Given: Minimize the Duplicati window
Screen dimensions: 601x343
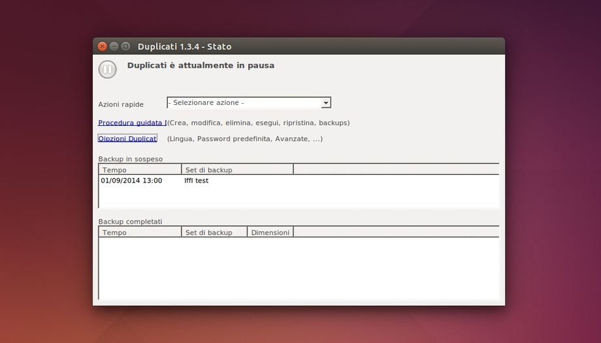Looking at the screenshot, I should (114, 46).
